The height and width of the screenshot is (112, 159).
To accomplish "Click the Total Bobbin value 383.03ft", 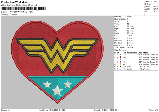I will pos(130,48).
